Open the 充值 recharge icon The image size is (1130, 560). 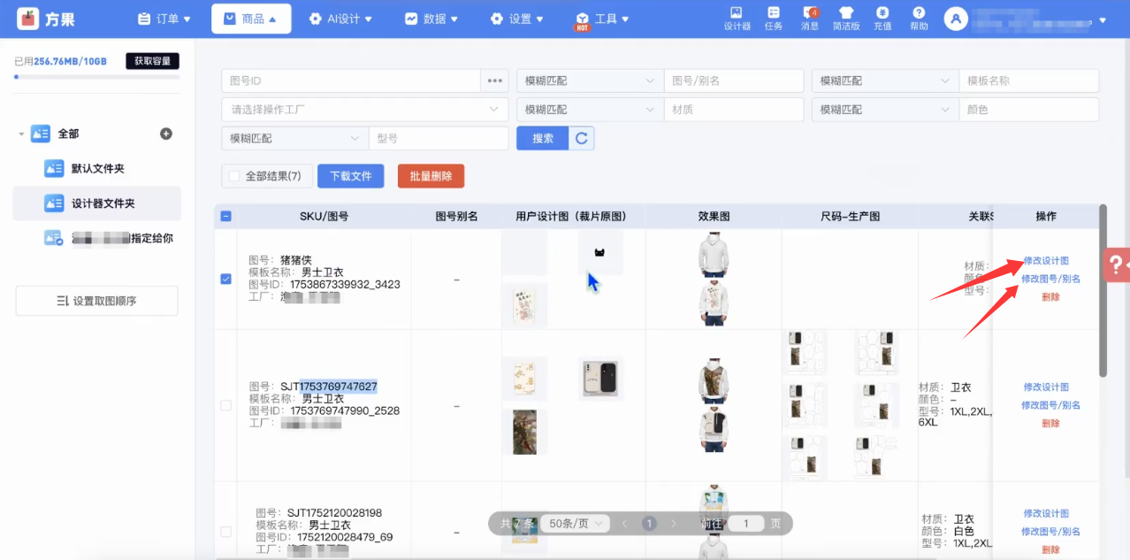pyautogui.click(x=882, y=18)
